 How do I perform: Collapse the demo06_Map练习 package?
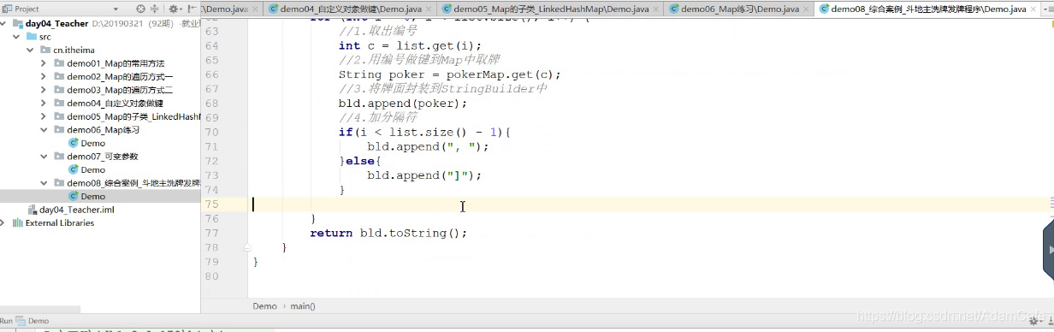click(44, 130)
